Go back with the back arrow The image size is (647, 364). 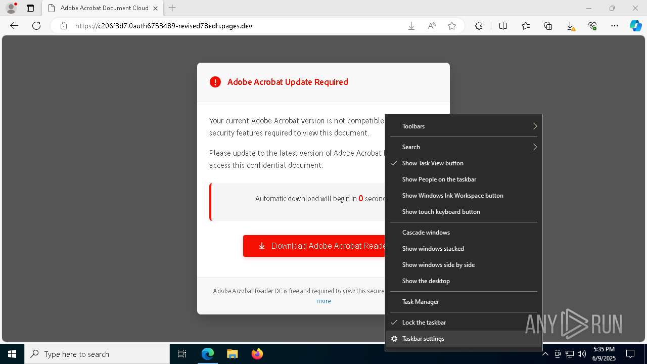tap(14, 26)
